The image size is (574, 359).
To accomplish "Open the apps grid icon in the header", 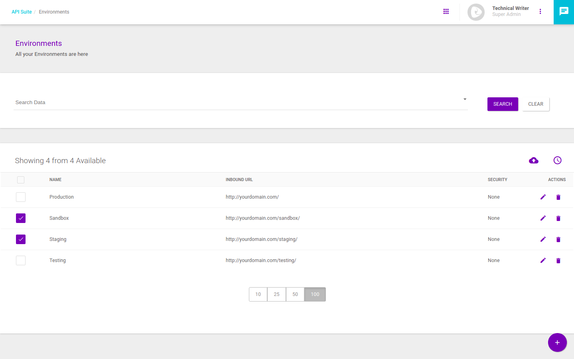I will (x=446, y=11).
